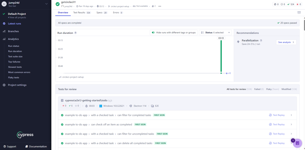305x150 pixels.
Task: Open Run duration analytics in sidebar
Action: 15,51
